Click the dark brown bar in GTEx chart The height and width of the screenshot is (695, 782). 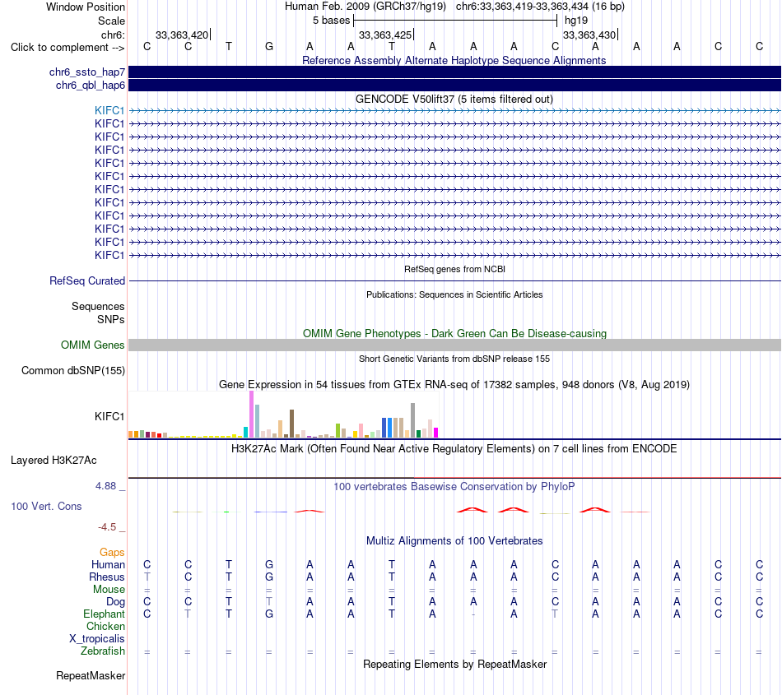click(291, 424)
